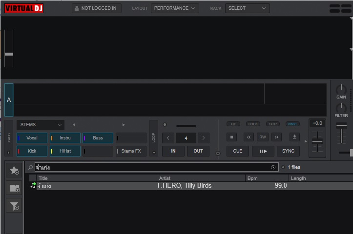Sort by the Length column header
Image resolution: width=353 pixels, height=234 pixels.
321,178
